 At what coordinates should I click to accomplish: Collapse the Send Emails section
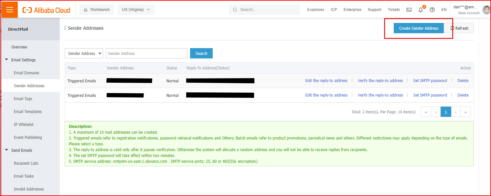[x=6, y=150]
